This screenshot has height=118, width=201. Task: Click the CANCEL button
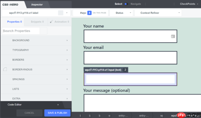coord(29,113)
